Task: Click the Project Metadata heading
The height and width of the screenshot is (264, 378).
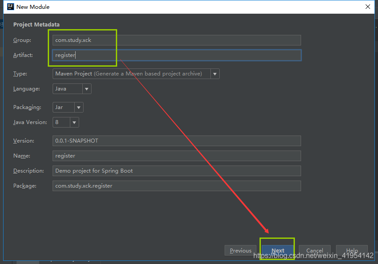Action: (x=36, y=25)
